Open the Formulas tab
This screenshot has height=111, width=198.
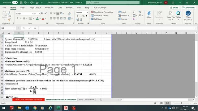[x=49, y=7]
